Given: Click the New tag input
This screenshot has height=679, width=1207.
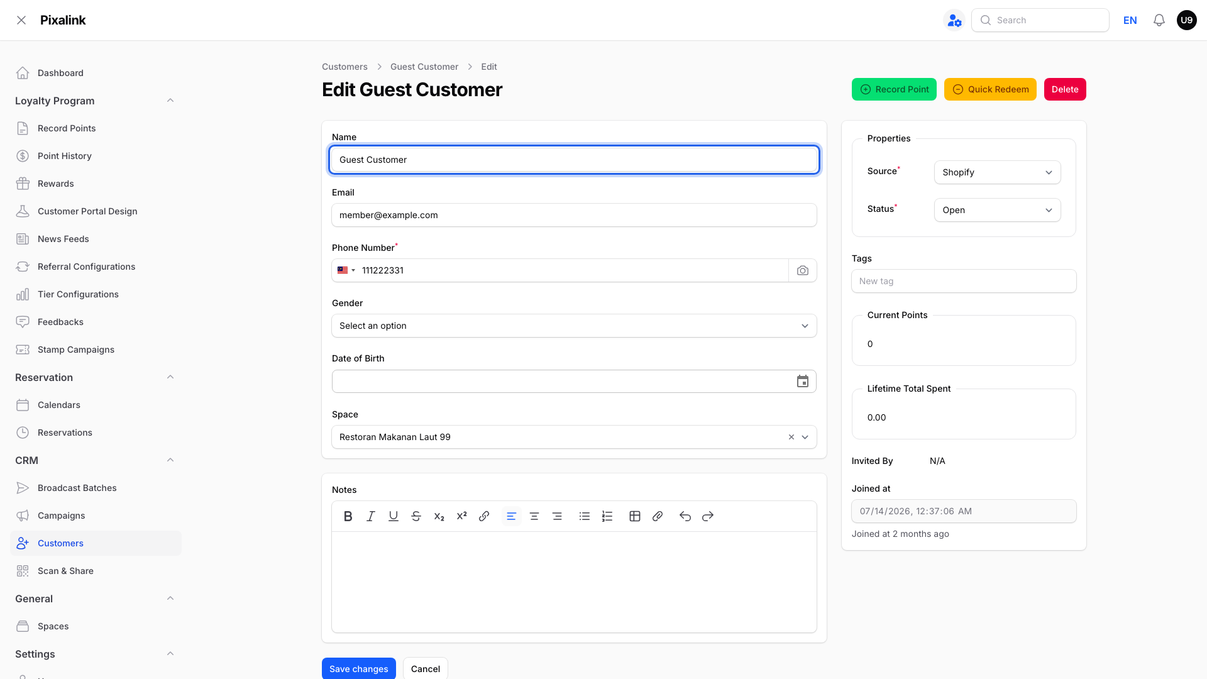Looking at the screenshot, I should (964, 281).
